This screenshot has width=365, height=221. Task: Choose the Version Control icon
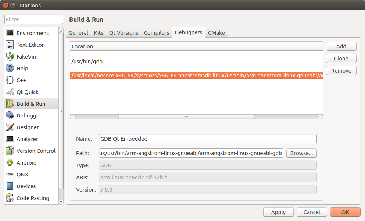10,151
